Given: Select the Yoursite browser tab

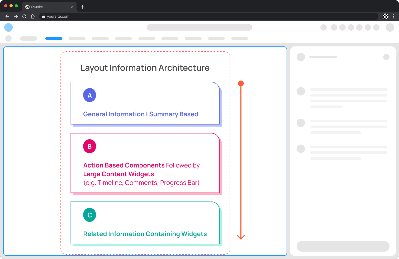Looking at the screenshot, I should tap(50, 7).
